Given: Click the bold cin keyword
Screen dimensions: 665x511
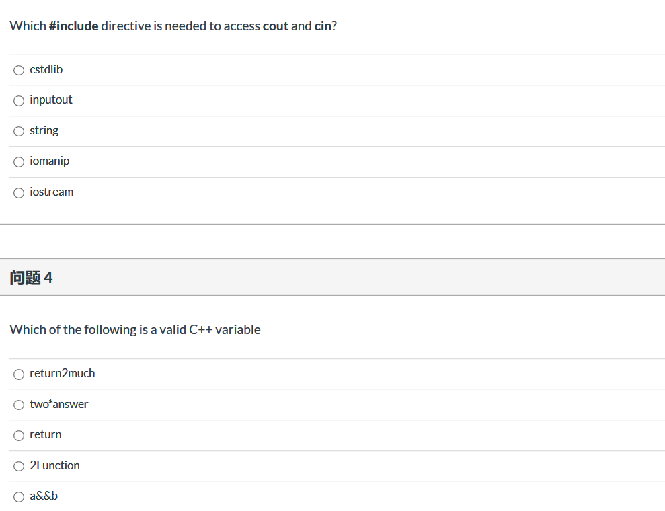Looking at the screenshot, I should pos(323,26).
